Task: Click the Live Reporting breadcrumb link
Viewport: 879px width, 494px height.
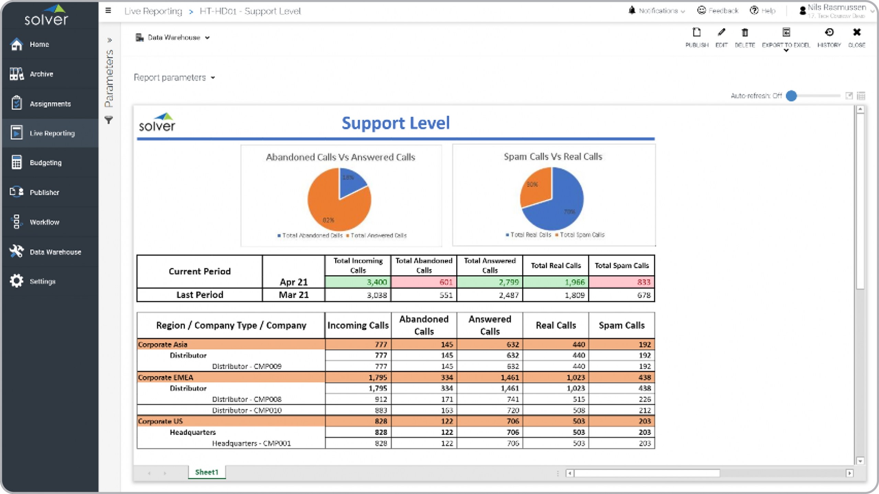Action: click(153, 11)
